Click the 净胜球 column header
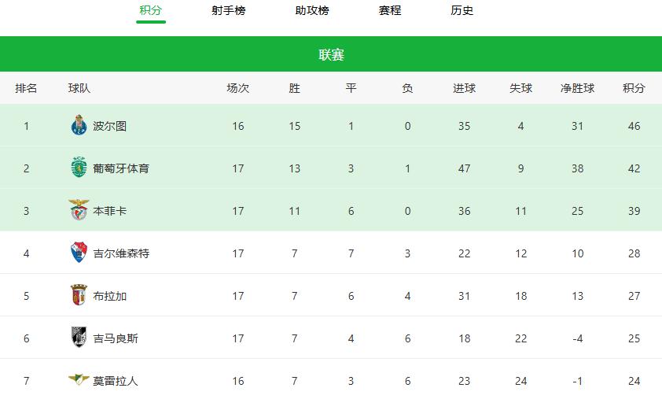Viewport: 662px width, 399px height. 577,88
